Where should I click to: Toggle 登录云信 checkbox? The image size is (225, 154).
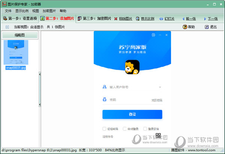pos(145,129)
